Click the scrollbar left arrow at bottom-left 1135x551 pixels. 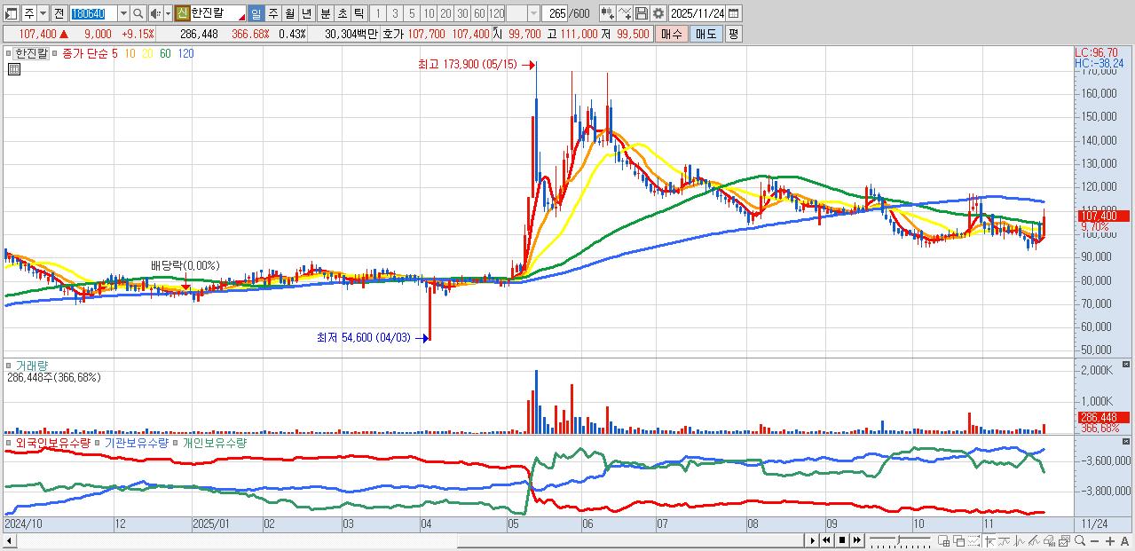coord(10,540)
